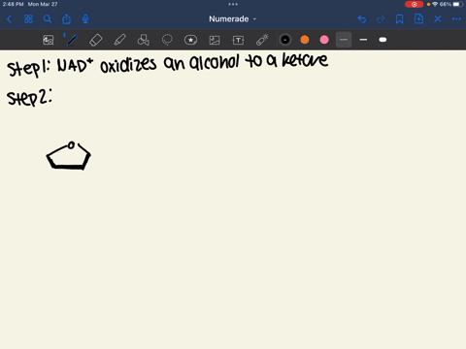Open the more options ellipsis menu

(x=456, y=19)
